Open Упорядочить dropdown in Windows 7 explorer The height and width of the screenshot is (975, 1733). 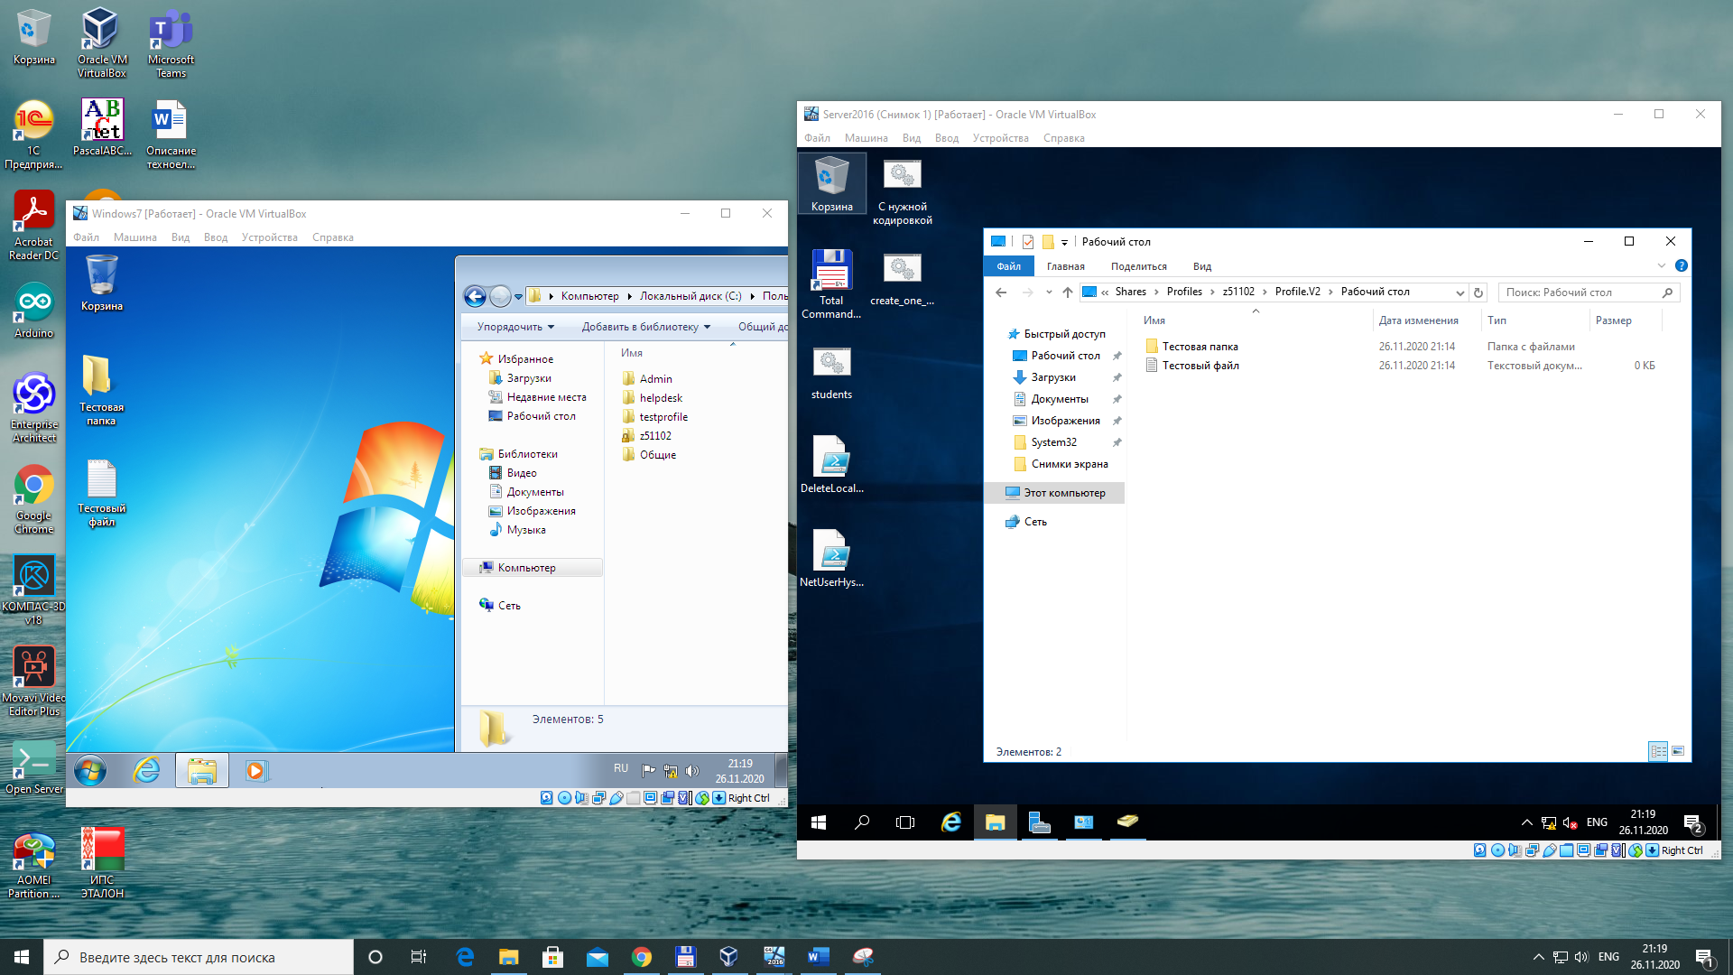[x=515, y=327]
